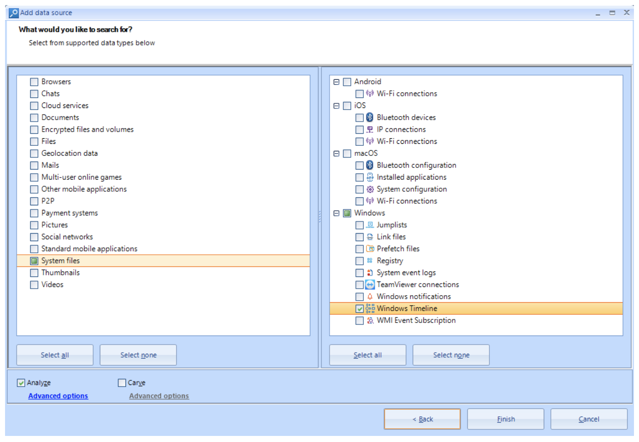Click the WMI Event Subscription icon

point(370,320)
